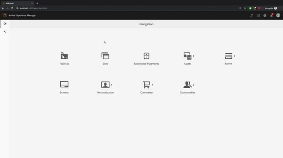Open the Communities icon

point(187,84)
